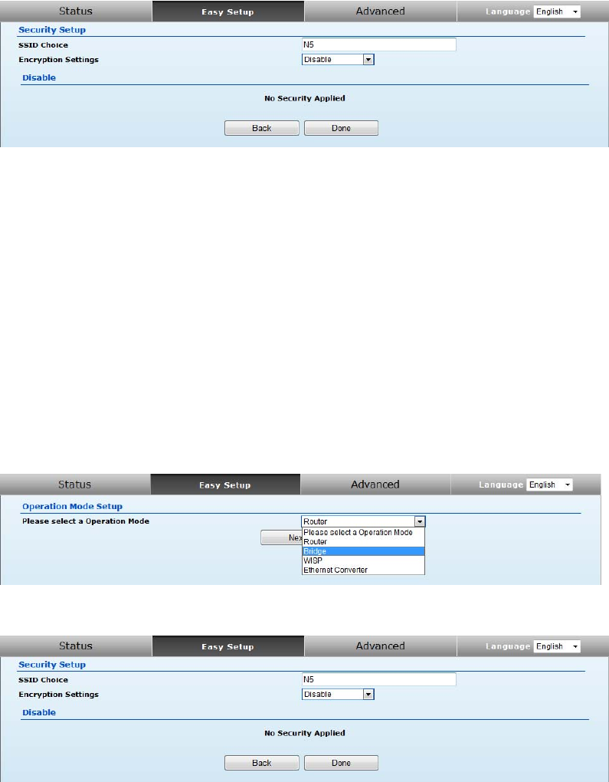Open Language dropdown in uppermost Security Setup panel
The width and height of the screenshot is (609, 782).
point(557,11)
